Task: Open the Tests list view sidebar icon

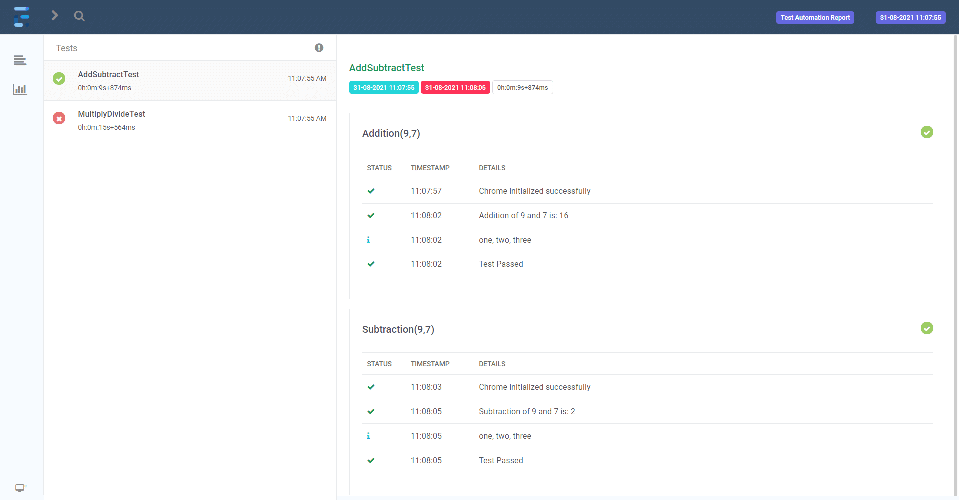Action: [20, 60]
